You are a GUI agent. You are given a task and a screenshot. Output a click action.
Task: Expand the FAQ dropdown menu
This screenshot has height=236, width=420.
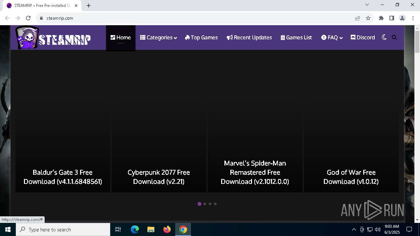click(x=332, y=37)
